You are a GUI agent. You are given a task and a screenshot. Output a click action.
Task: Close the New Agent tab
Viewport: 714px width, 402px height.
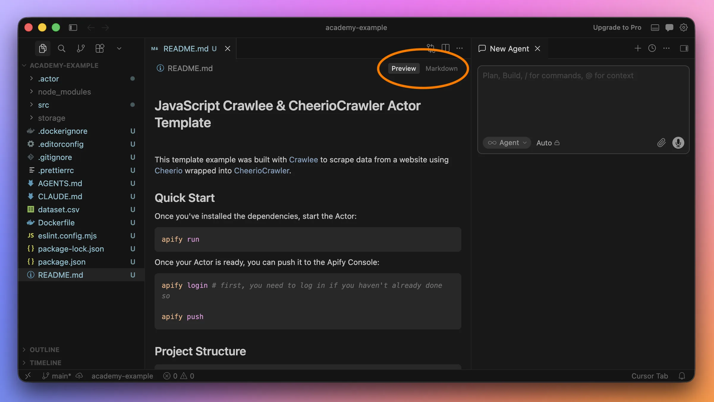(537, 48)
